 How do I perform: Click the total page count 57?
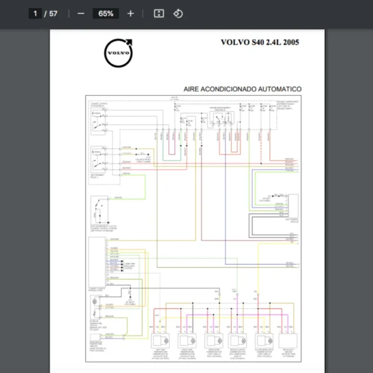(x=53, y=14)
